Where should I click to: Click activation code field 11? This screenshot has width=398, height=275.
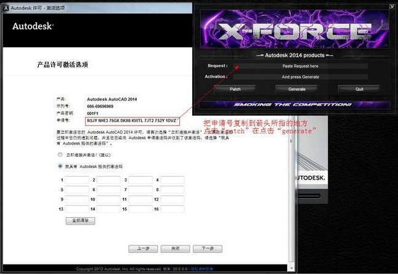(140, 199)
